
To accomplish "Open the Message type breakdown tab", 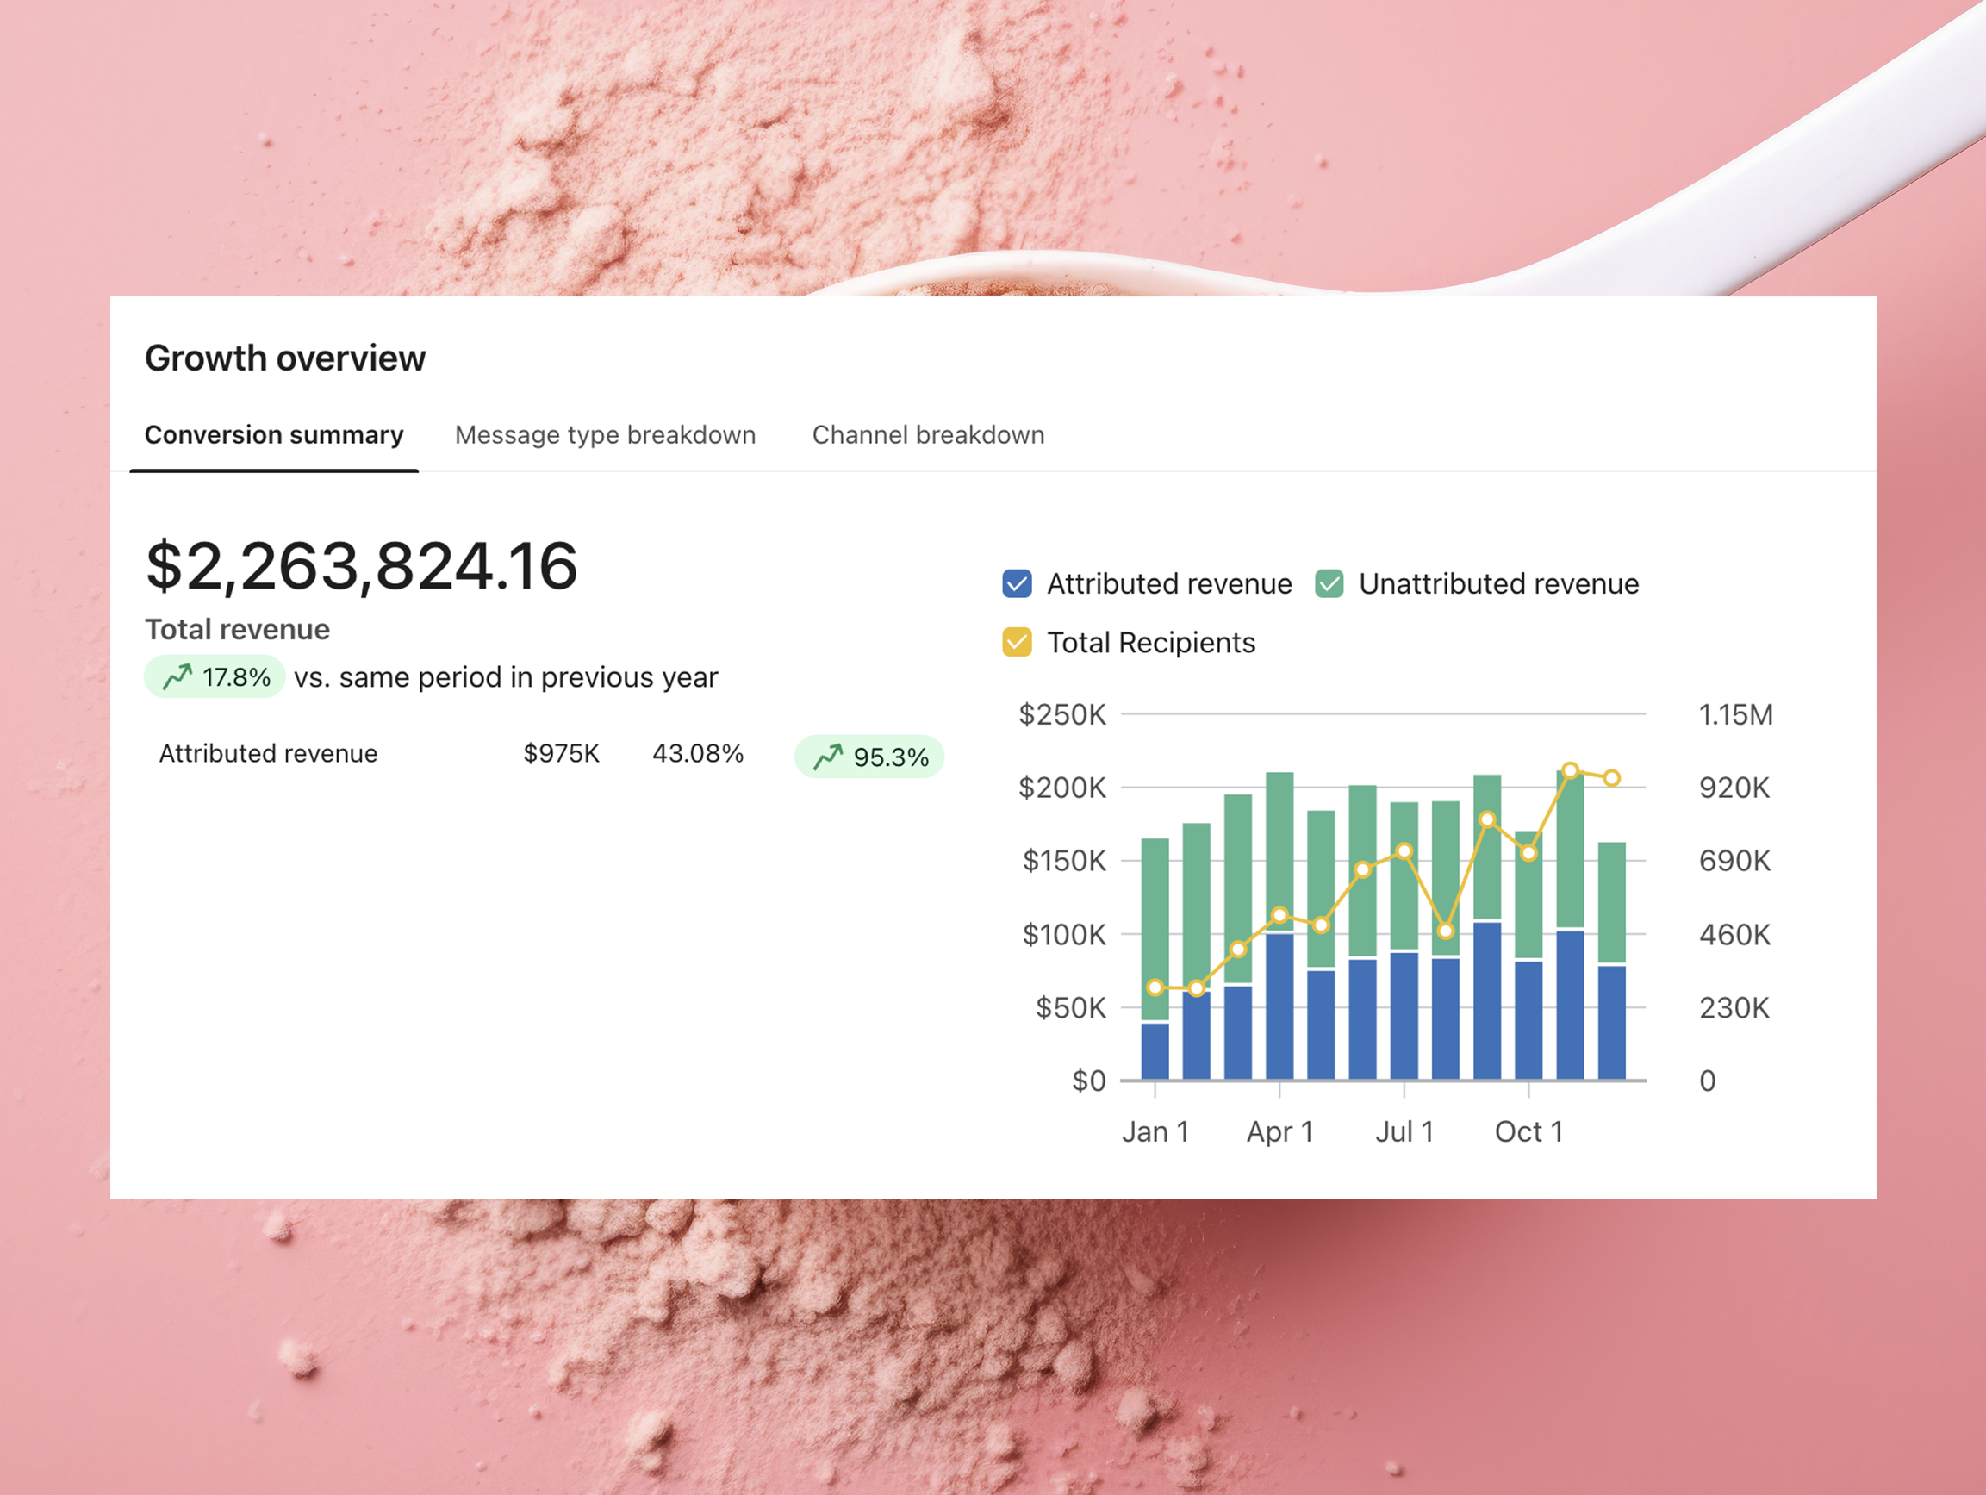I will pyautogui.click(x=605, y=435).
